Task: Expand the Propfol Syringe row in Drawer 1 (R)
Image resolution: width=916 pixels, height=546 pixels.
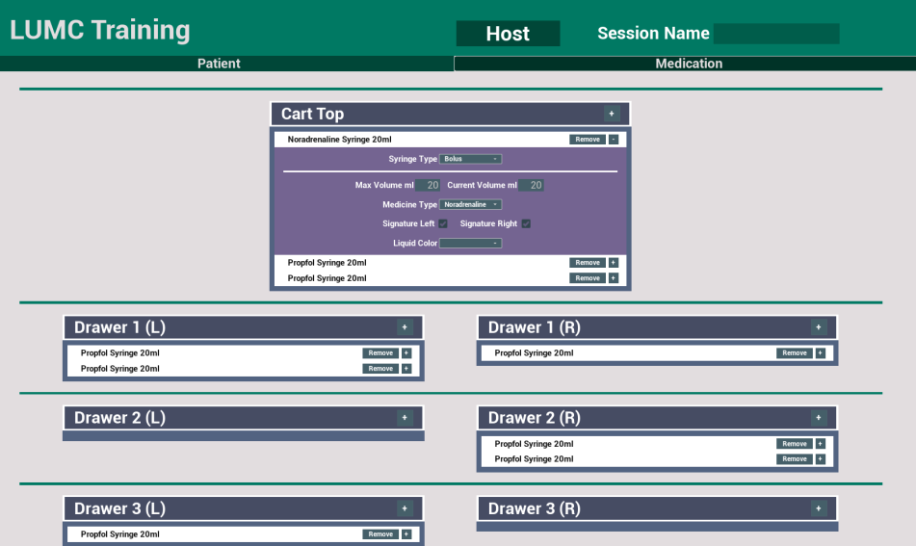Action: 821,353
